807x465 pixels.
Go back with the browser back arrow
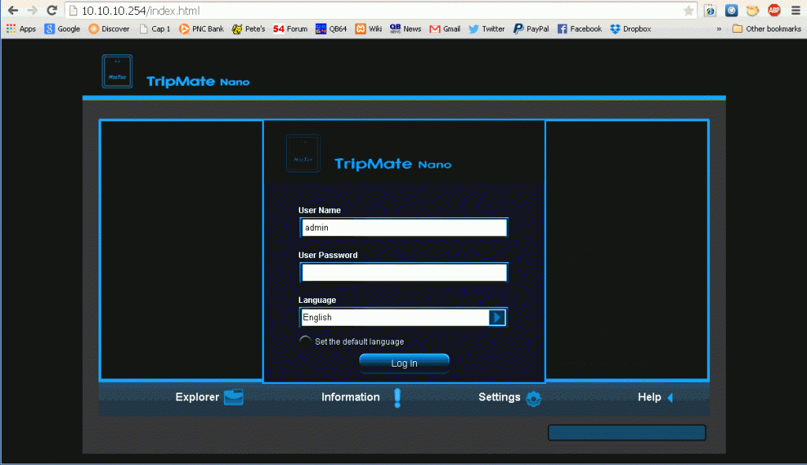(13, 11)
